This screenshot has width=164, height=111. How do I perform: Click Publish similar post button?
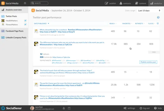pyautogui.click(x=148, y=62)
